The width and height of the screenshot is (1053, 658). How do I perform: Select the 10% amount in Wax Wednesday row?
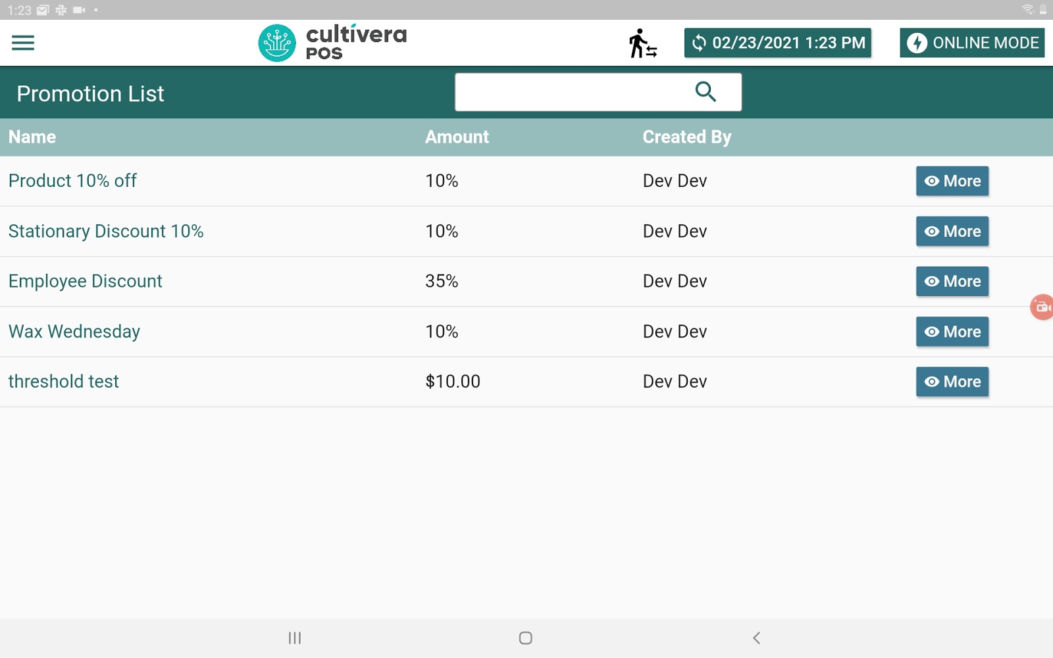click(x=442, y=332)
